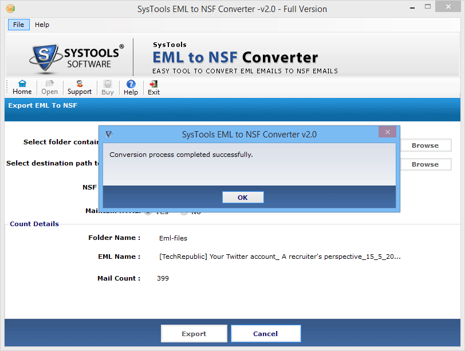
Task: Click the 'Conversion process completed successfully.' message
Action: pos(181,155)
